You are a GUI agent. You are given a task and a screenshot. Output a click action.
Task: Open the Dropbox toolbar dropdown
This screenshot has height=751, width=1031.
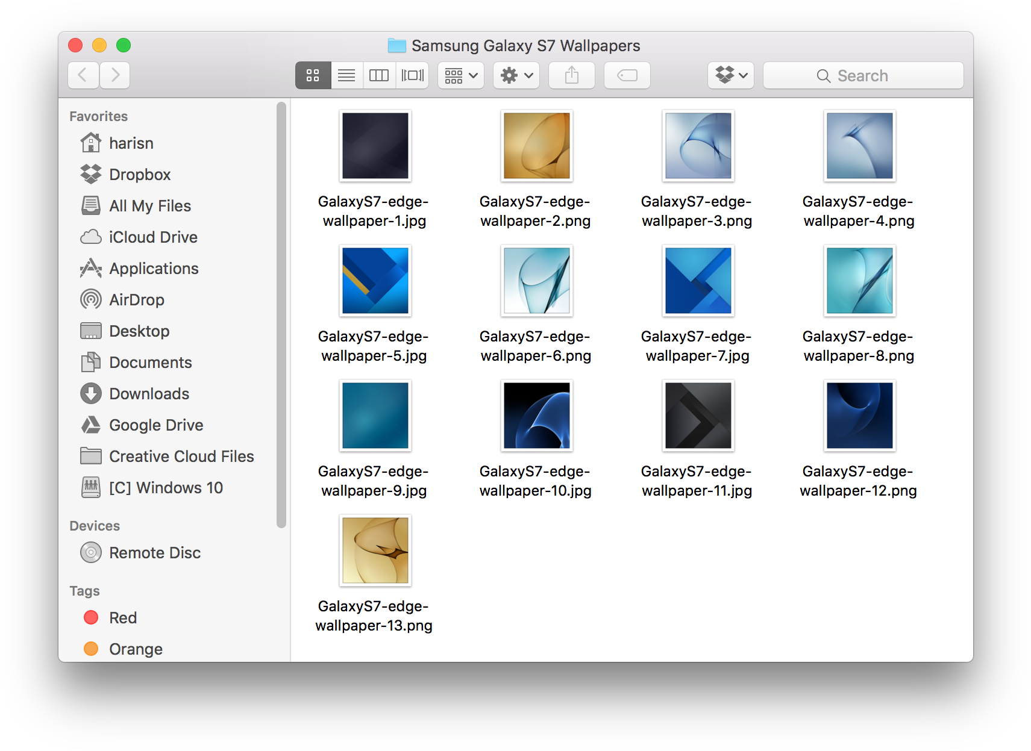tap(730, 75)
